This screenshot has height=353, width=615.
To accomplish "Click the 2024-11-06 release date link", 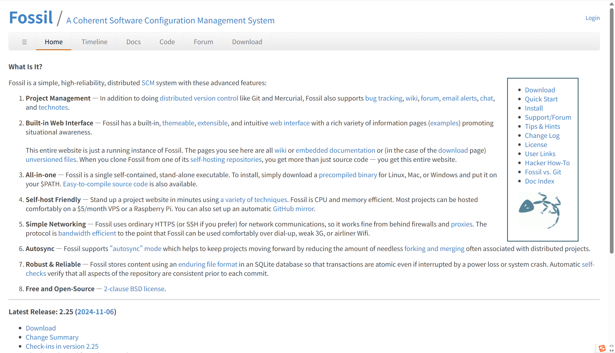I will click(x=95, y=312).
